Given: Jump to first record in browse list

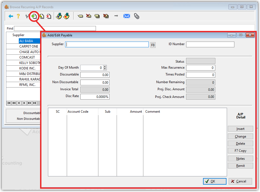Looking at the screenshot, I should (9, 103).
